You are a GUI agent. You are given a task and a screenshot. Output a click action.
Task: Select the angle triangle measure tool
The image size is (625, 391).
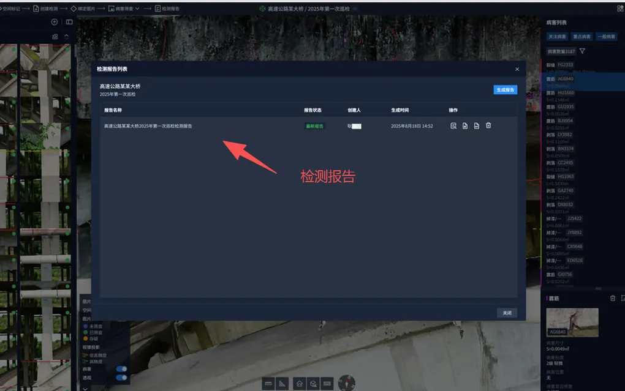pos(282,384)
